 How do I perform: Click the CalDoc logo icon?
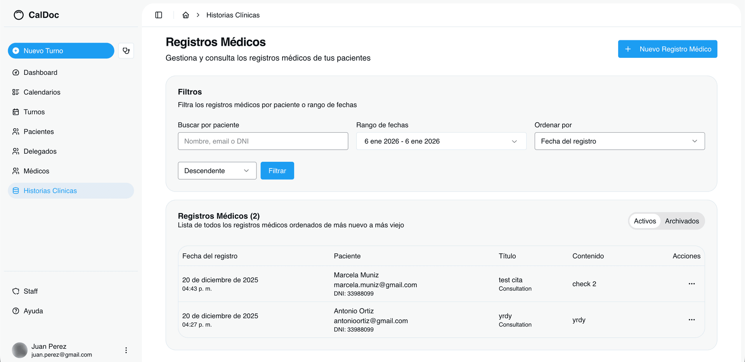click(x=19, y=15)
